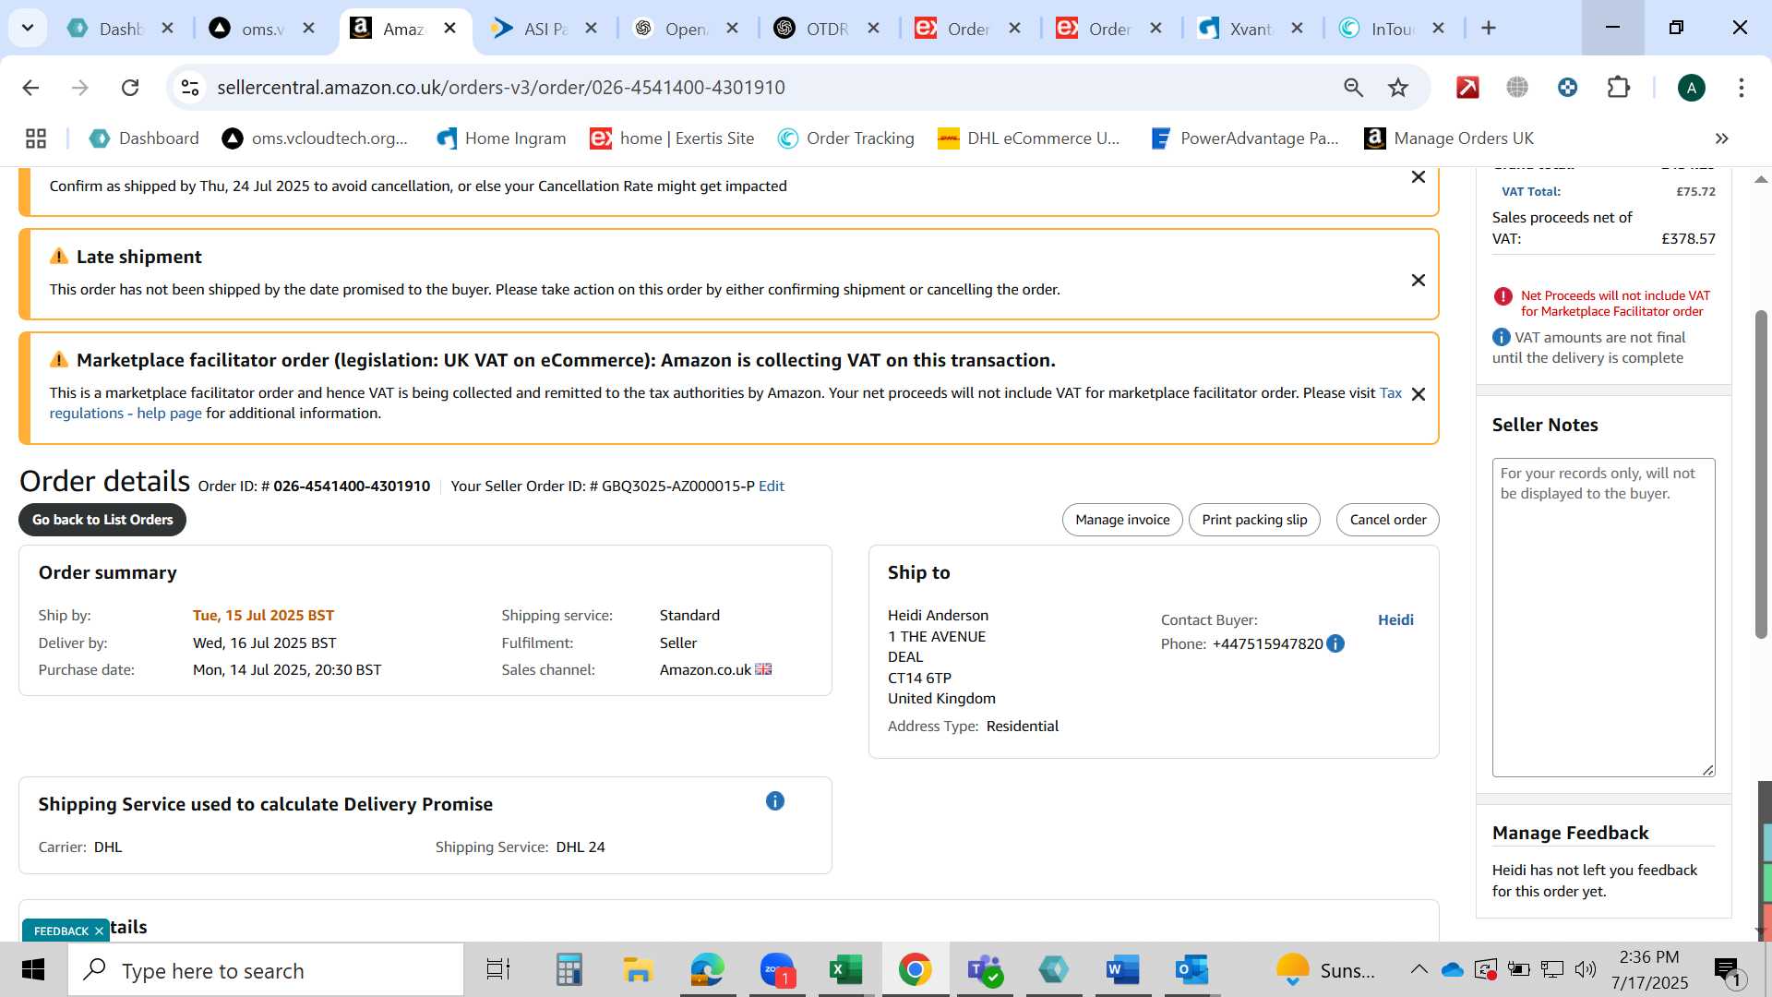Open Zoom from the taskbar
The width and height of the screenshot is (1772, 997).
pos(777,970)
